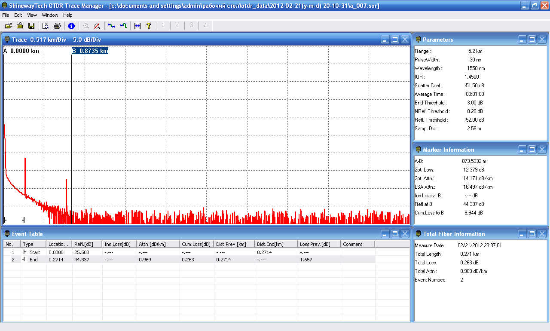
Task: Select the Start event row
Action: (x=34, y=252)
